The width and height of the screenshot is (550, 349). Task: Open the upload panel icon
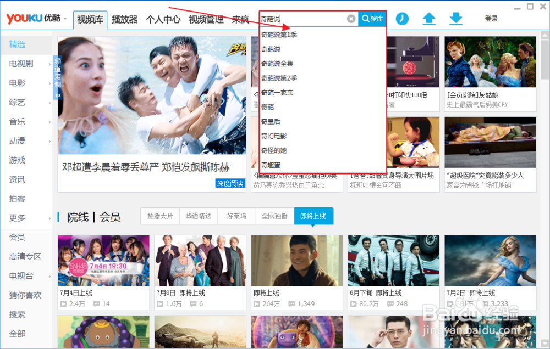[x=429, y=18]
